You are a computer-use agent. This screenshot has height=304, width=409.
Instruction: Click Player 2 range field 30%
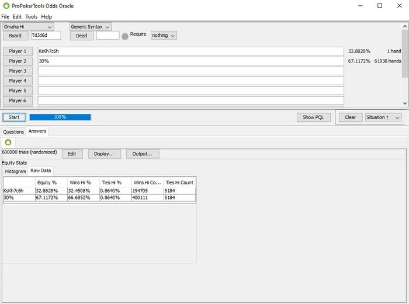(x=190, y=61)
